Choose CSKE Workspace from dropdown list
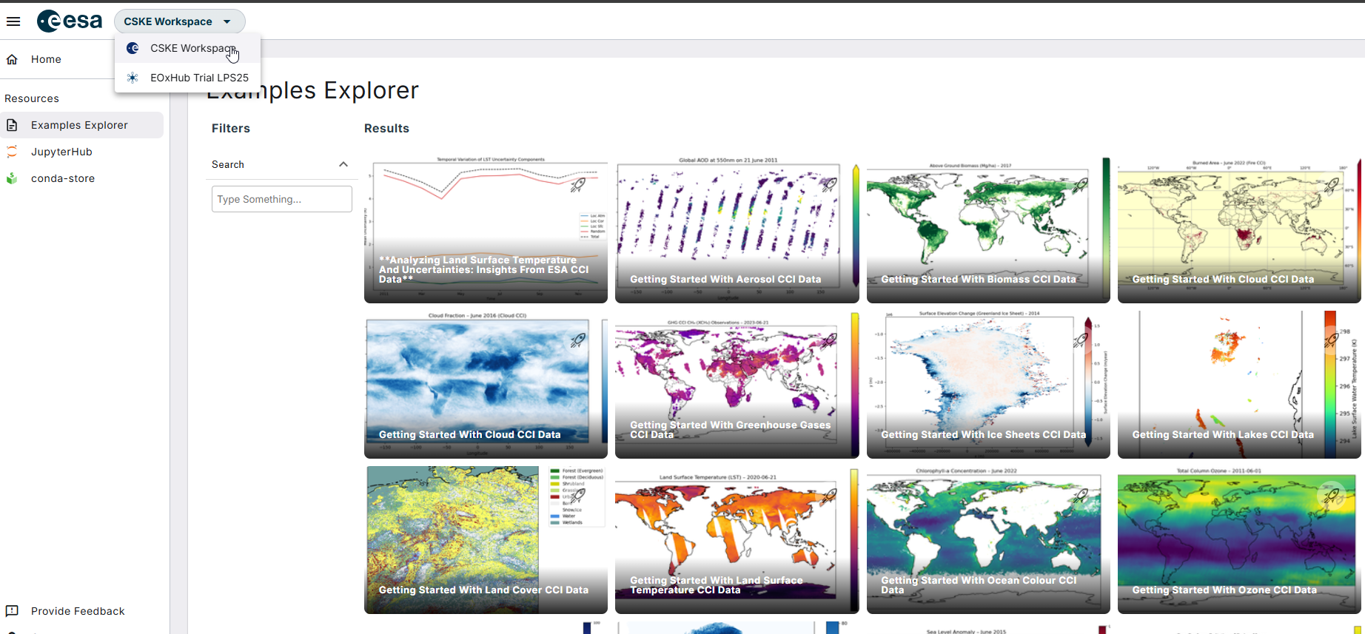 point(192,48)
